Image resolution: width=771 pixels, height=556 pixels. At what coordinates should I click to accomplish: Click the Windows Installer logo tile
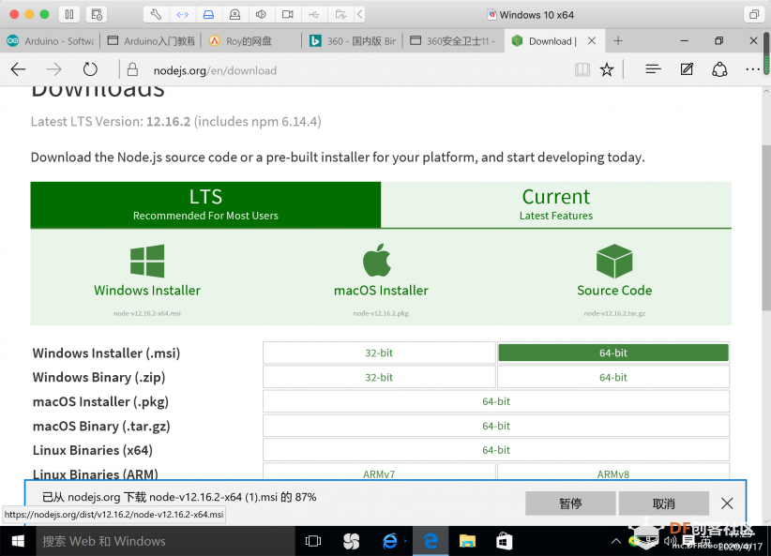tap(147, 278)
